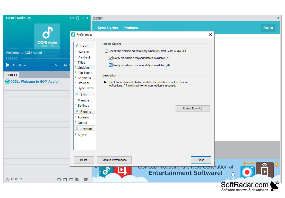Click the add-to-playlist plus icon
This screenshot has height=198, width=285.
[59, 180]
